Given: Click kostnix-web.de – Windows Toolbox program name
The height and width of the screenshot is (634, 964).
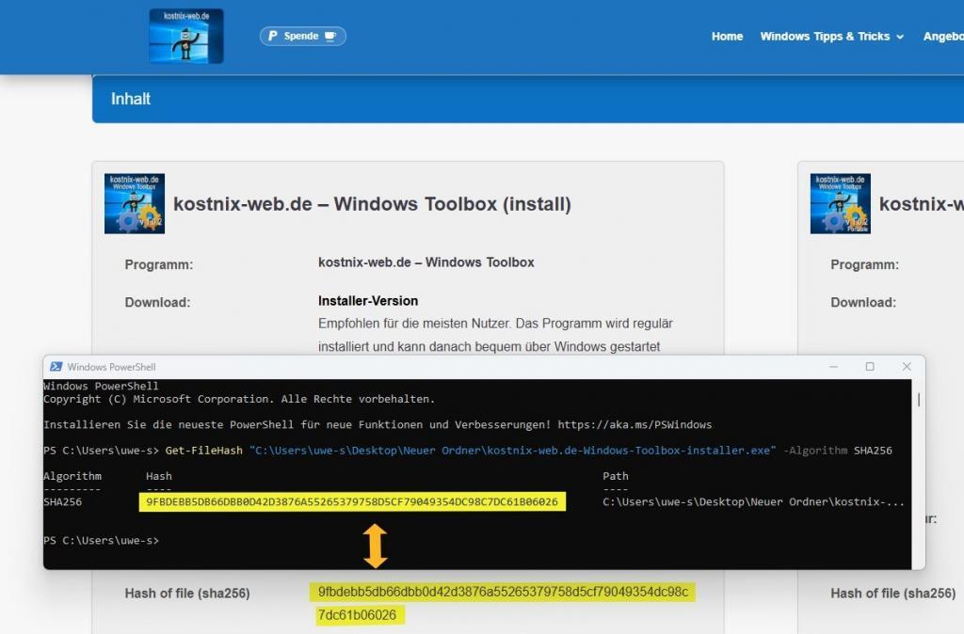Looking at the screenshot, I should point(426,262).
